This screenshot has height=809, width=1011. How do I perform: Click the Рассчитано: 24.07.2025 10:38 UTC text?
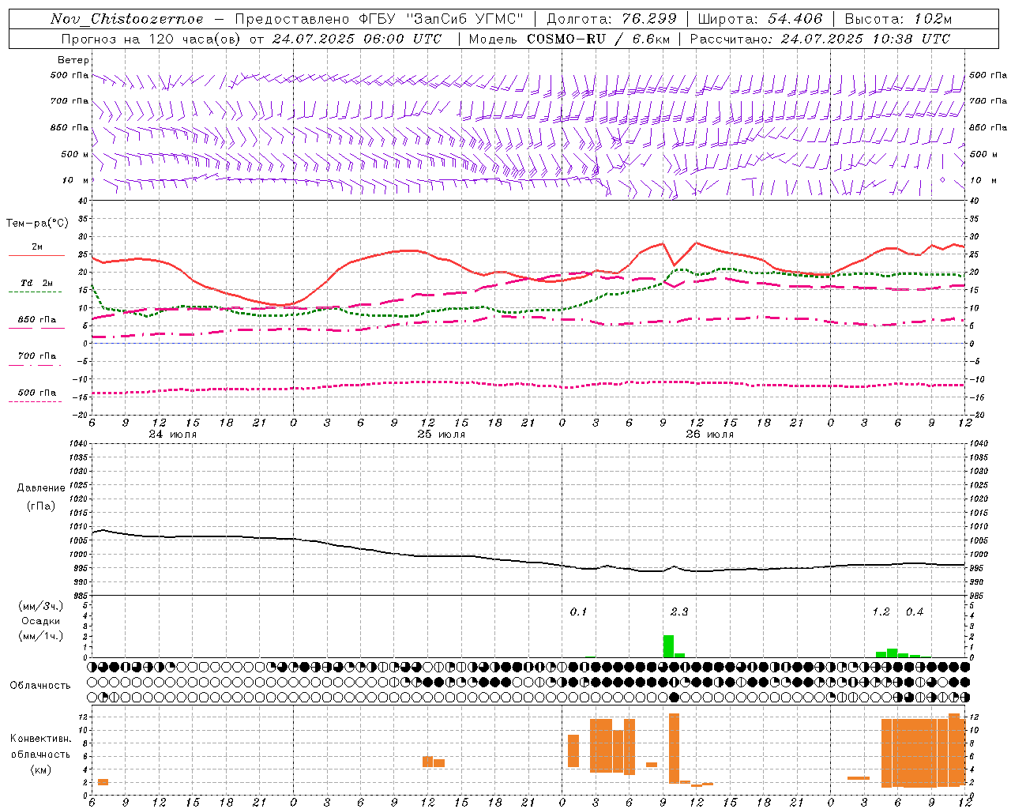[x=820, y=39]
